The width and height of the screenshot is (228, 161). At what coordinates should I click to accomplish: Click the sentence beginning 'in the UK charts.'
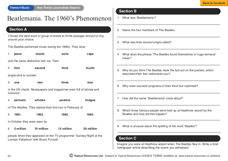[53, 91]
